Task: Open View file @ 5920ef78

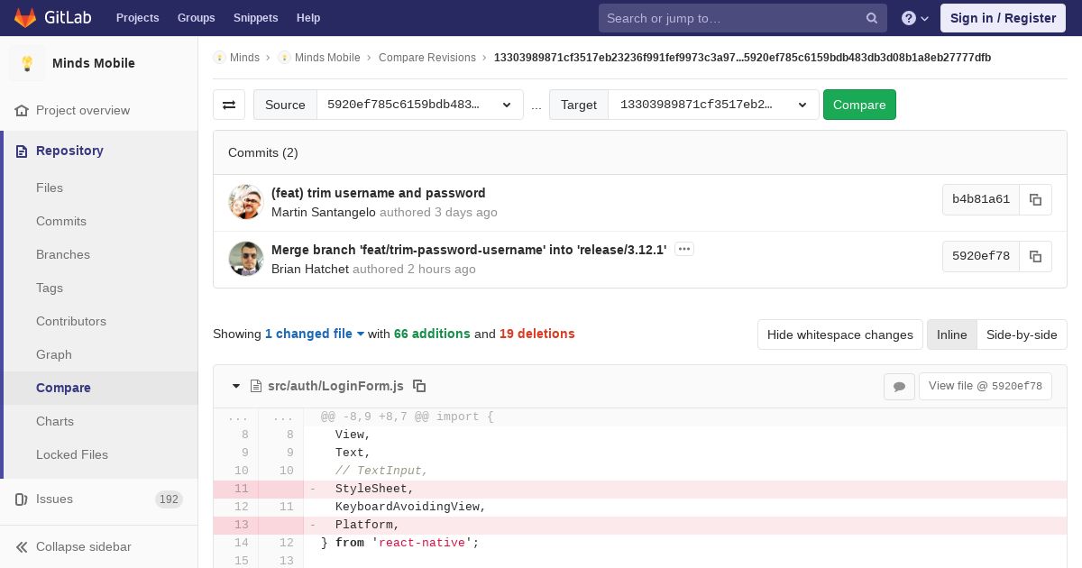Action: [x=985, y=386]
